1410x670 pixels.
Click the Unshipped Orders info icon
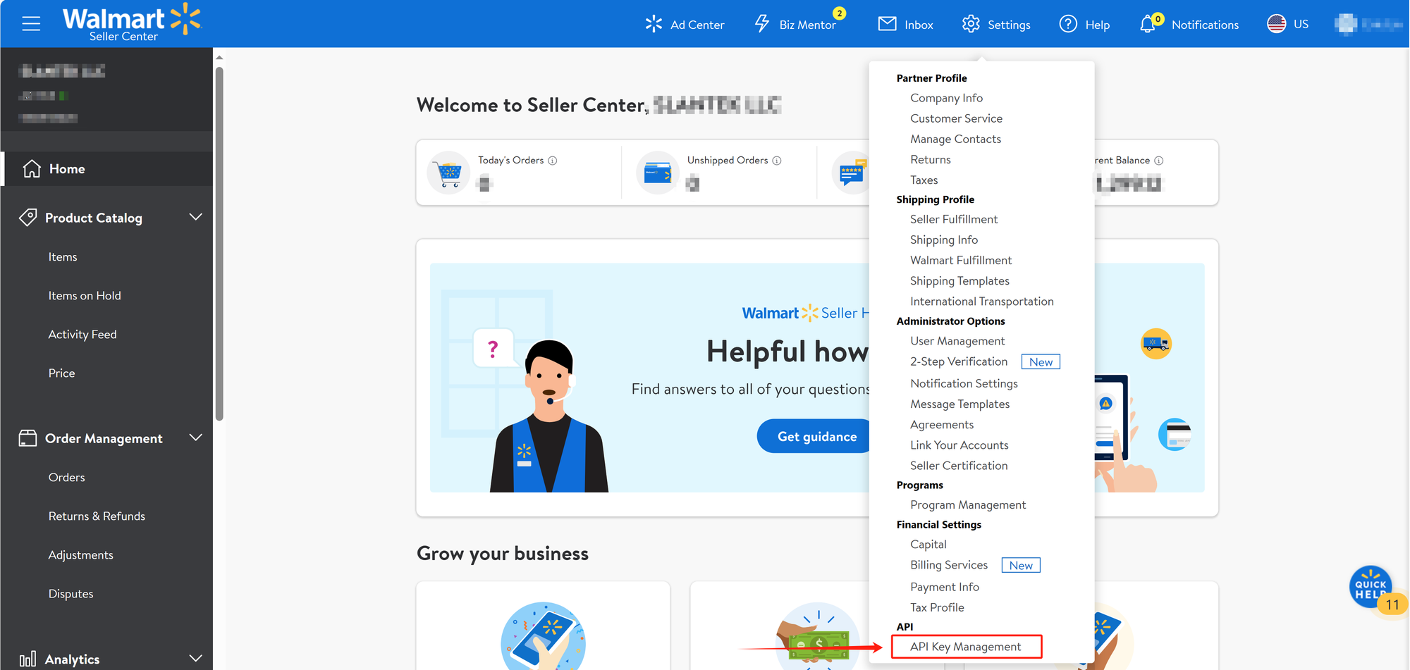pyautogui.click(x=777, y=161)
